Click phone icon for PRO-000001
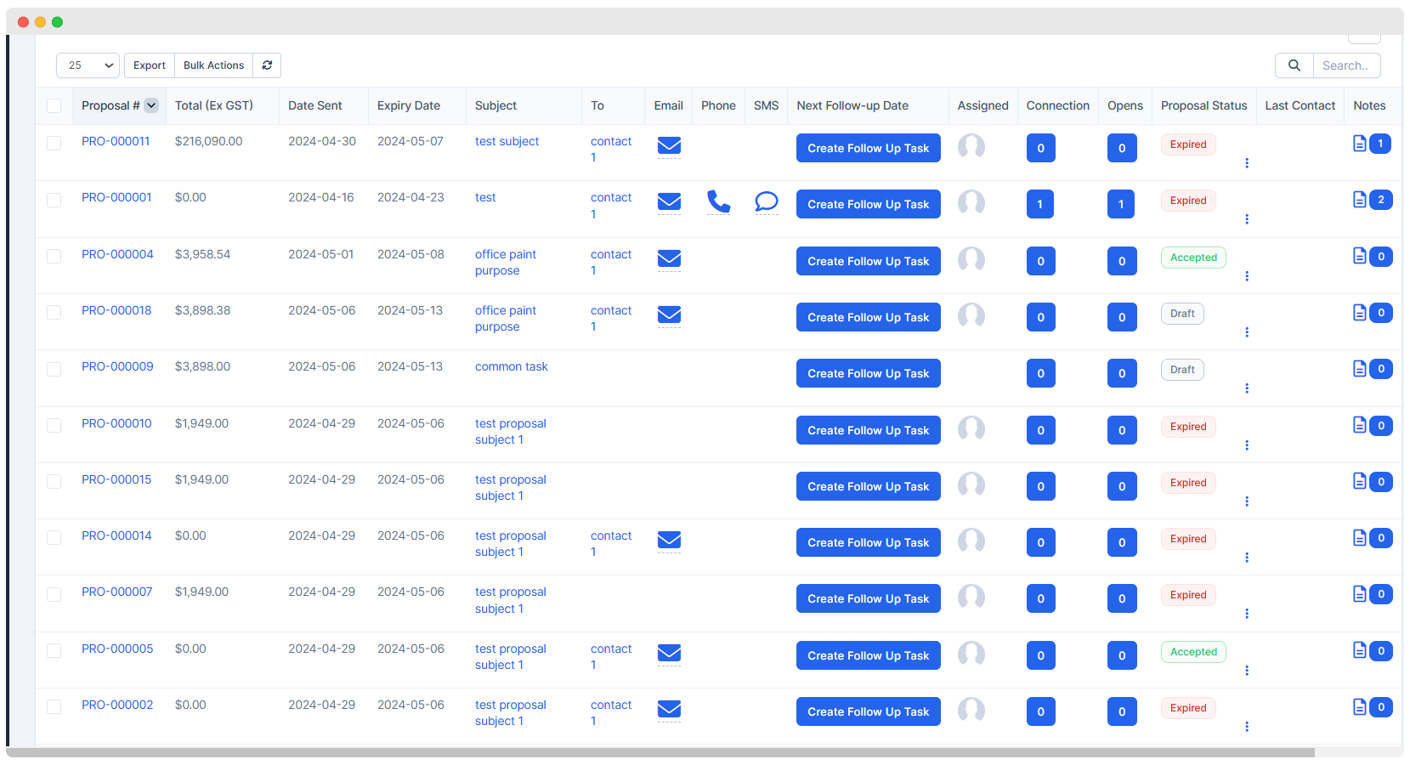This screenshot has width=1410, height=765. [x=718, y=201]
